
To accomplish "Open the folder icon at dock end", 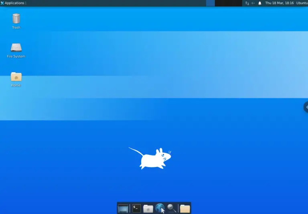I will click(185, 208).
